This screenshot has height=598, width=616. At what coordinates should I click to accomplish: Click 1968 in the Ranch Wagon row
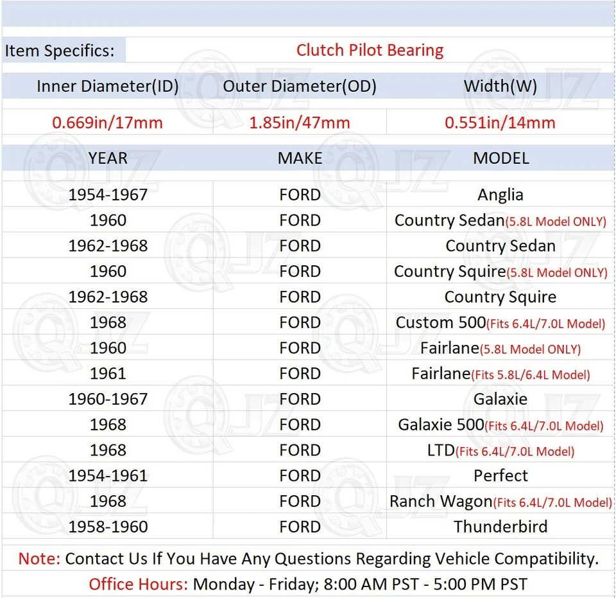[108, 501]
